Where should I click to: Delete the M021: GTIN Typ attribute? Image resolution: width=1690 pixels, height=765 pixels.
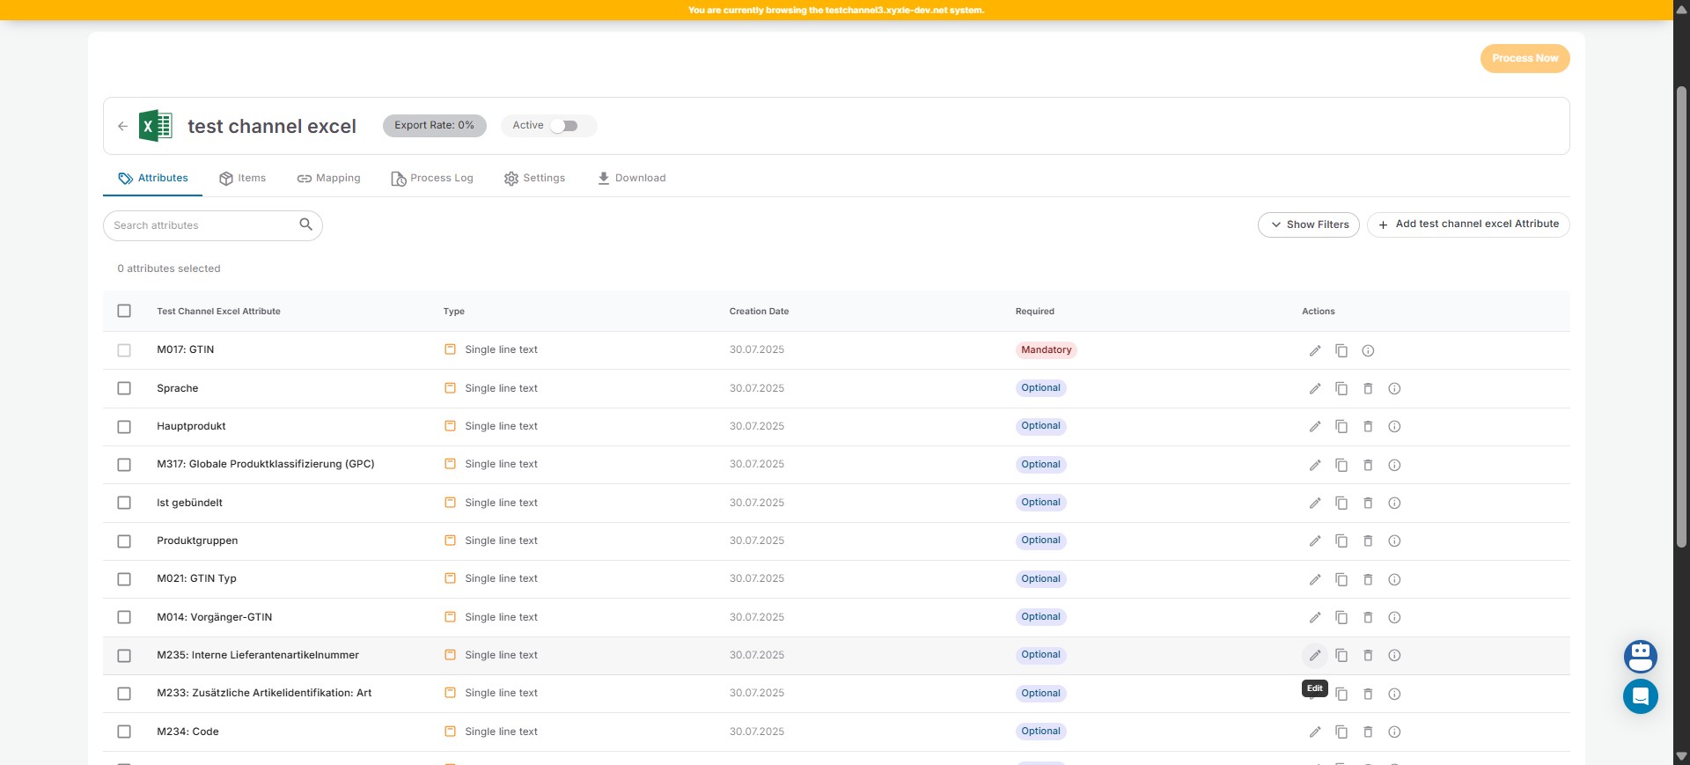1367,579
